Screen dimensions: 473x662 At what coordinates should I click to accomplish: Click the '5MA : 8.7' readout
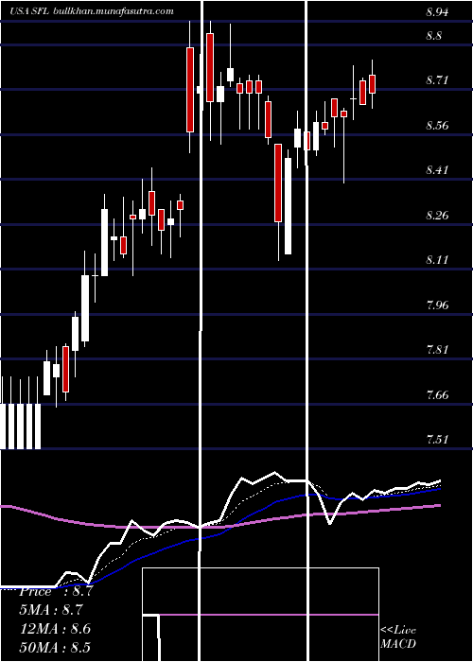pos(50,610)
